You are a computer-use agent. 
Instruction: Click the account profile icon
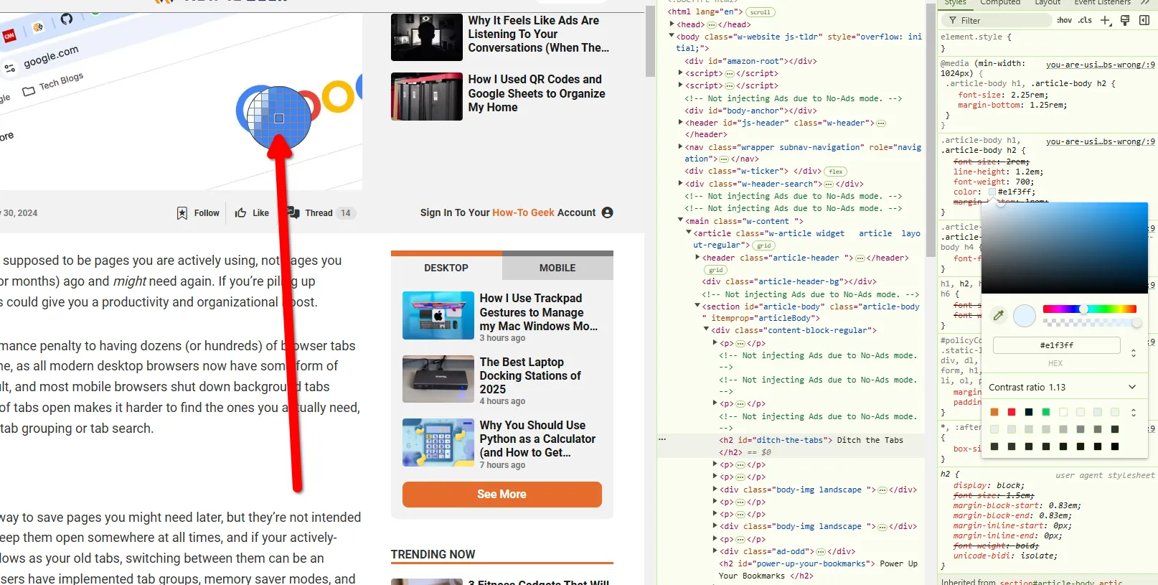pos(608,212)
